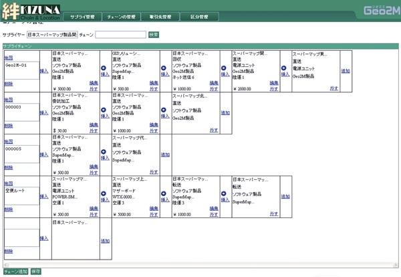Click leading 挿入 link beside 000005 name
The height and width of the screenshot is (277, 401).
(x=44, y=155)
